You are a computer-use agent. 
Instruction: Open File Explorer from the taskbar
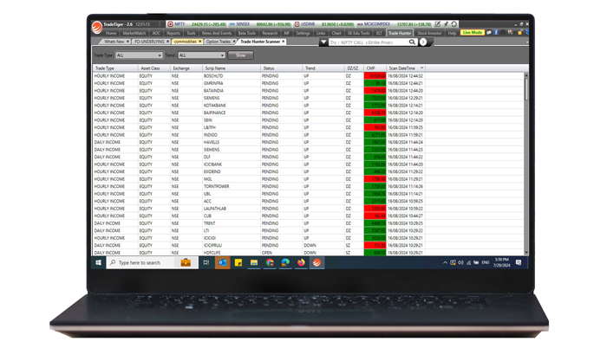[x=254, y=262]
